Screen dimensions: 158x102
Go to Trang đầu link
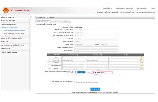pos(106,8)
